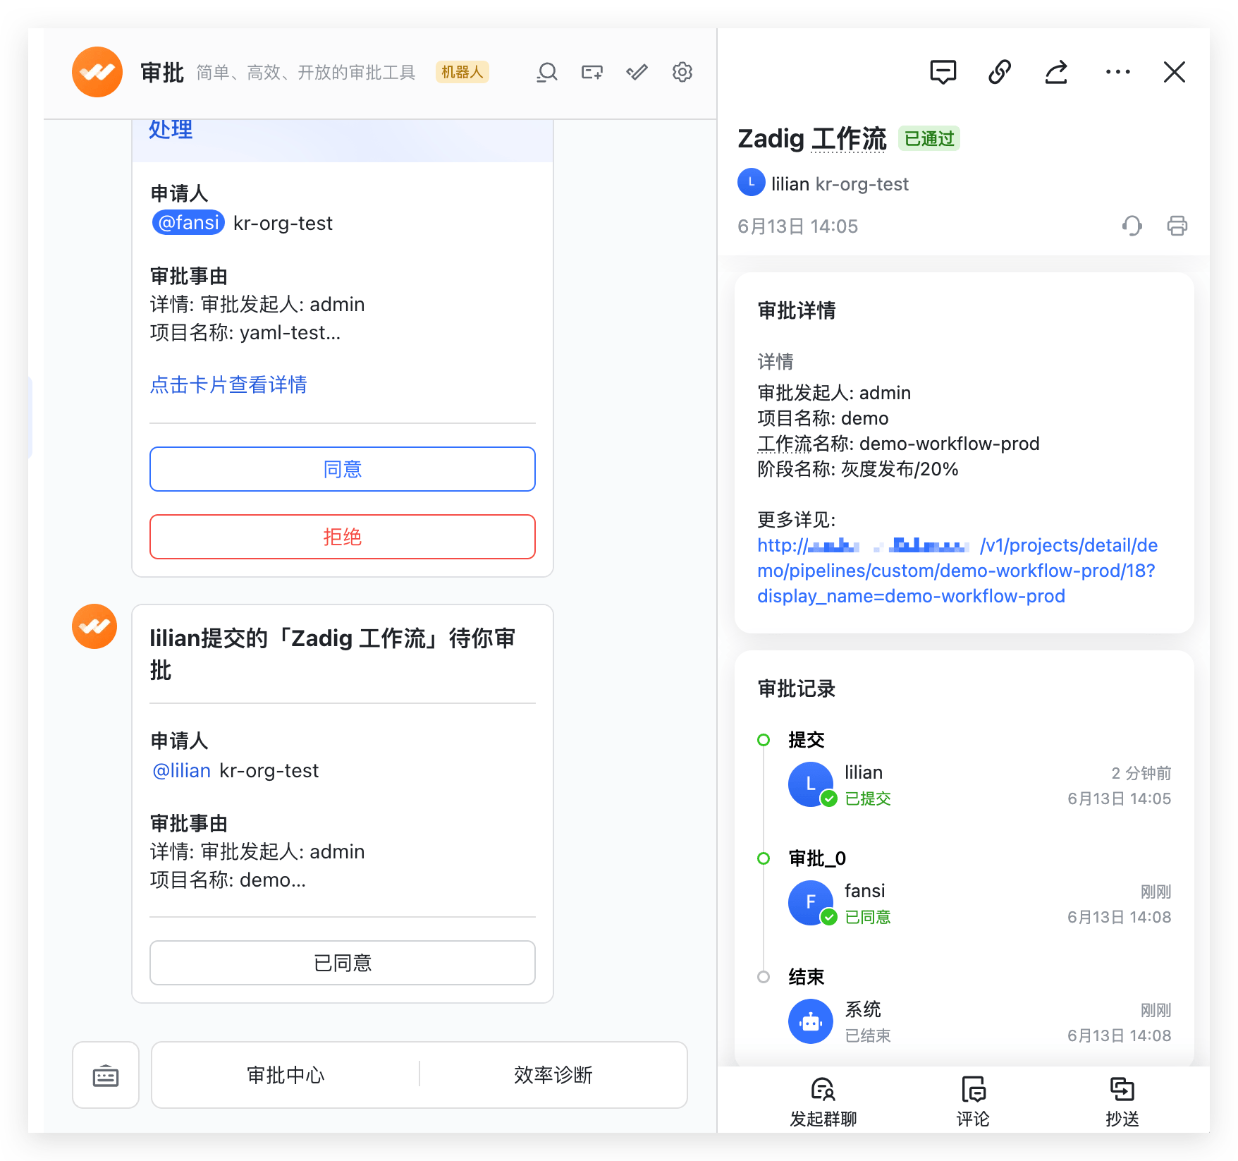
Task: Start a group chat via 发起群聊
Action: click(x=823, y=1102)
